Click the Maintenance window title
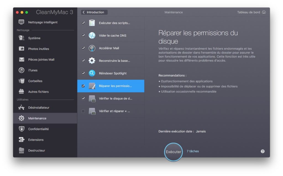Image resolution: width=283 pixels, height=176 pixels. [174, 12]
